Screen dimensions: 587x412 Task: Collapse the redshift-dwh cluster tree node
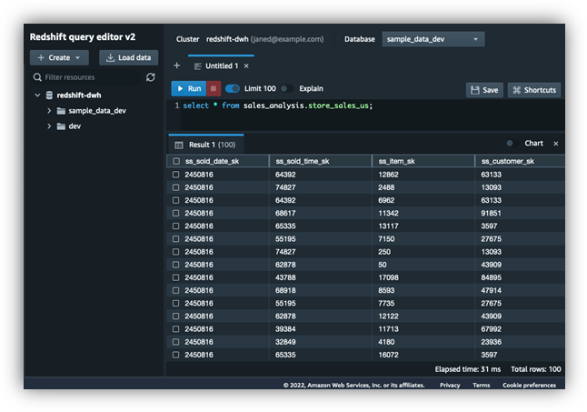point(37,95)
